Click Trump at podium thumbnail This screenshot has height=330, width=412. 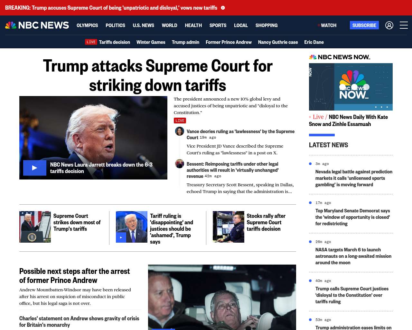tap(35, 227)
